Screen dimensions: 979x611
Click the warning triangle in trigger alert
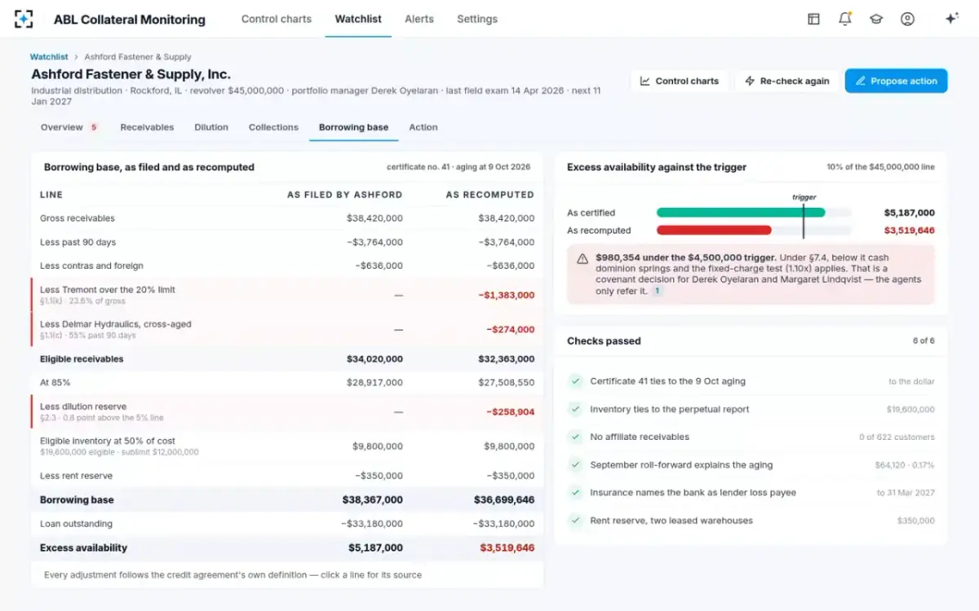pyautogui.click(x=583, y=258)
